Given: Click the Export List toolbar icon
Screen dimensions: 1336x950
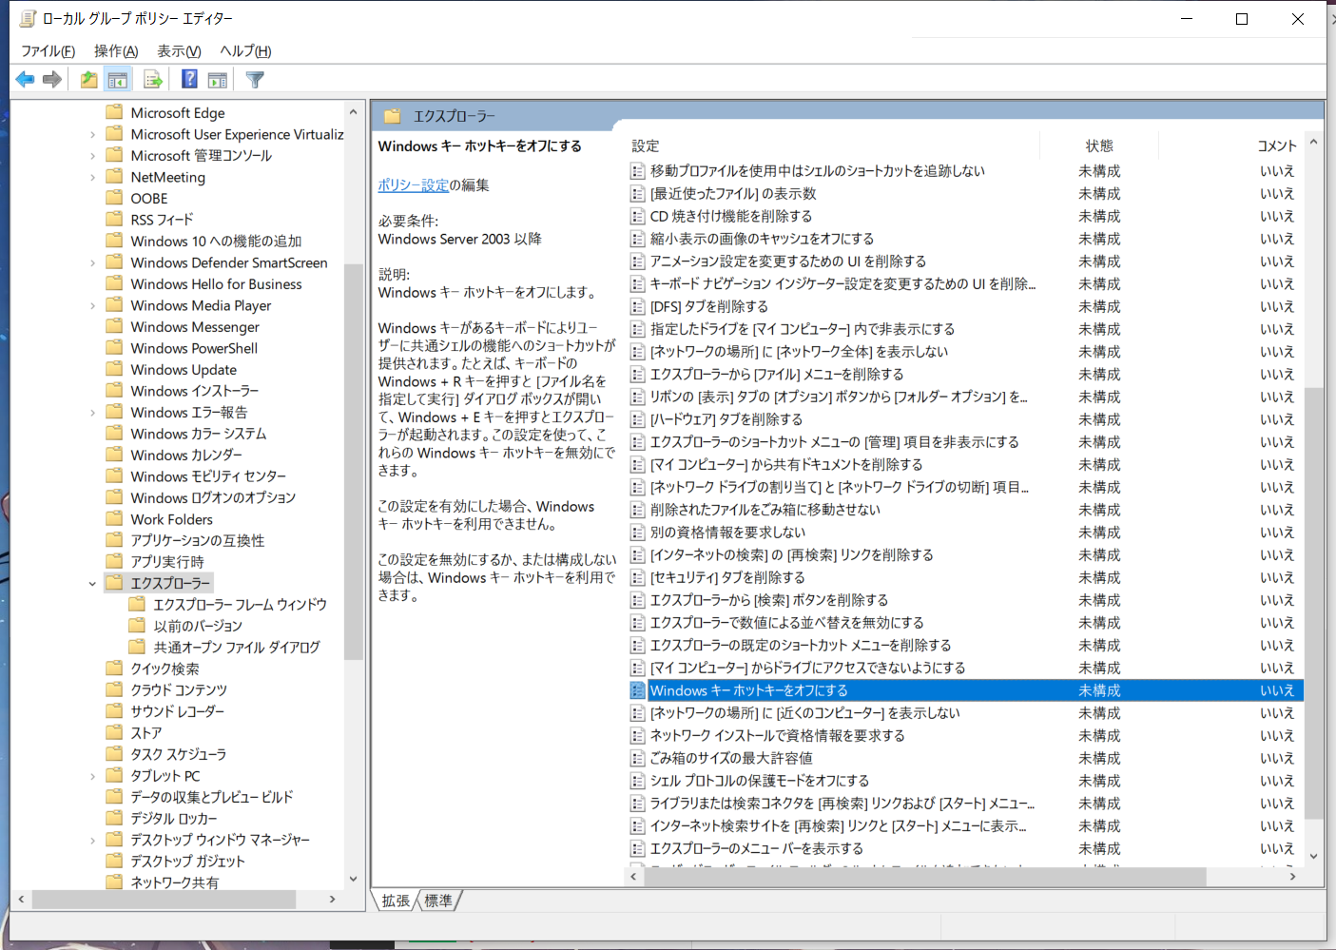Looking at the screenshot, I should pos(153,80).
